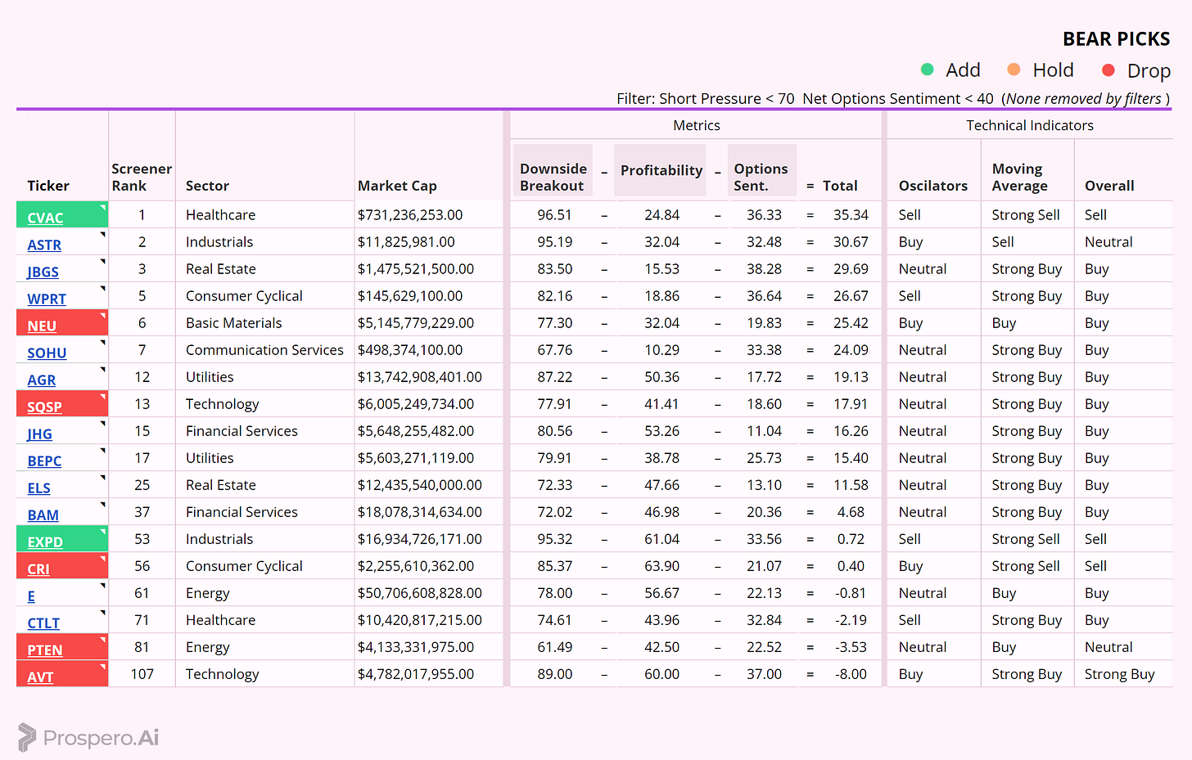
Task: Click downside breakout value 96.51
Action: (x=554, y=215)
